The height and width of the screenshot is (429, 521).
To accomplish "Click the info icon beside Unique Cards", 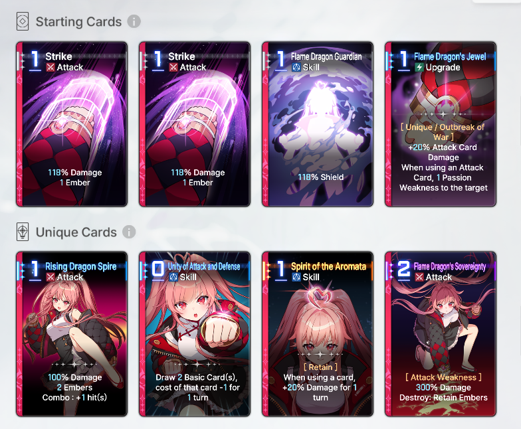I will [x=129, y=232].
